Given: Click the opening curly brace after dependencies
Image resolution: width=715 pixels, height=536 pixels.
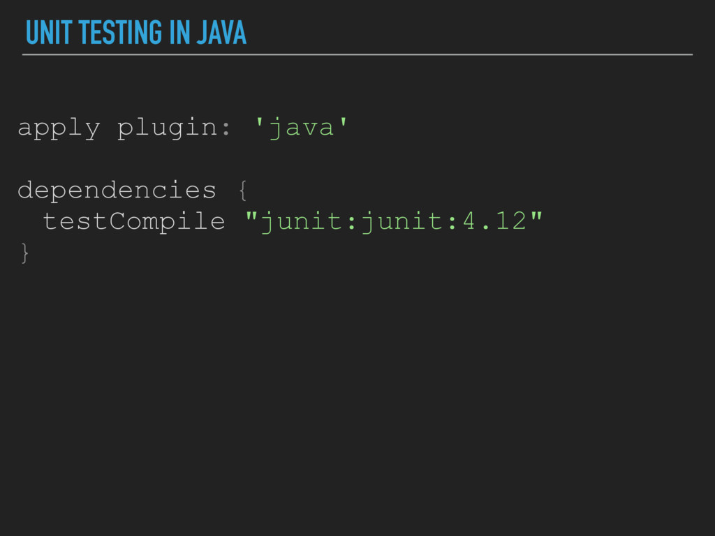Looking at the screenshot, I should pos(243,191).
